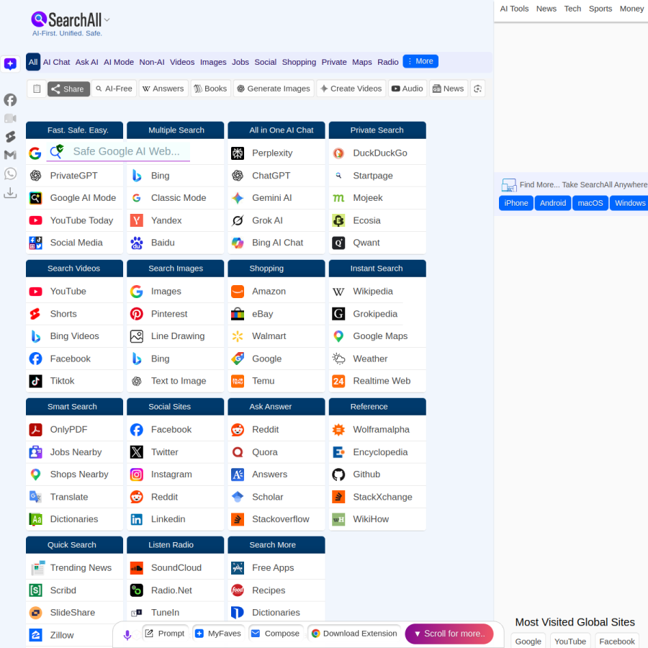Open the Gemini AI star icon
The width and height of the screenshot is (648, 648).
pos(238,198)
